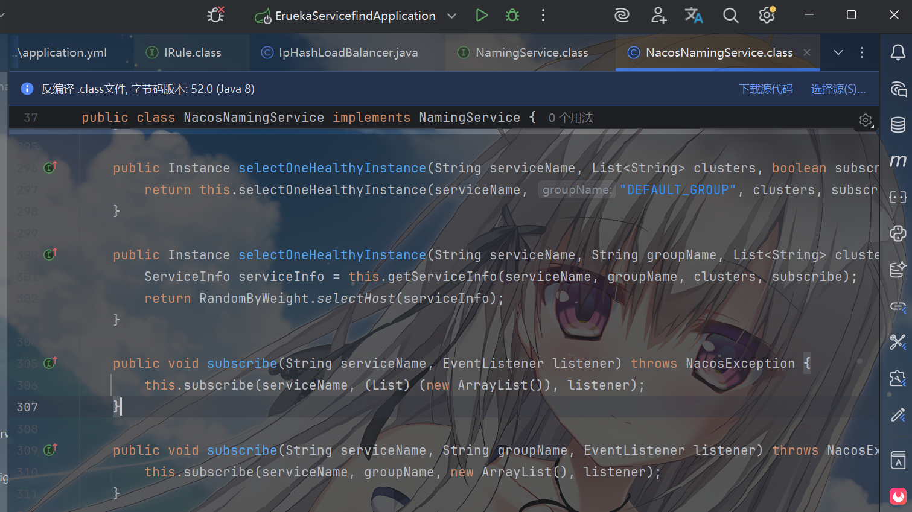Start debugging with the green bug icon
The height and width of the screenshot is (512, 912).
pyautogui.click(x=512, y=16)
